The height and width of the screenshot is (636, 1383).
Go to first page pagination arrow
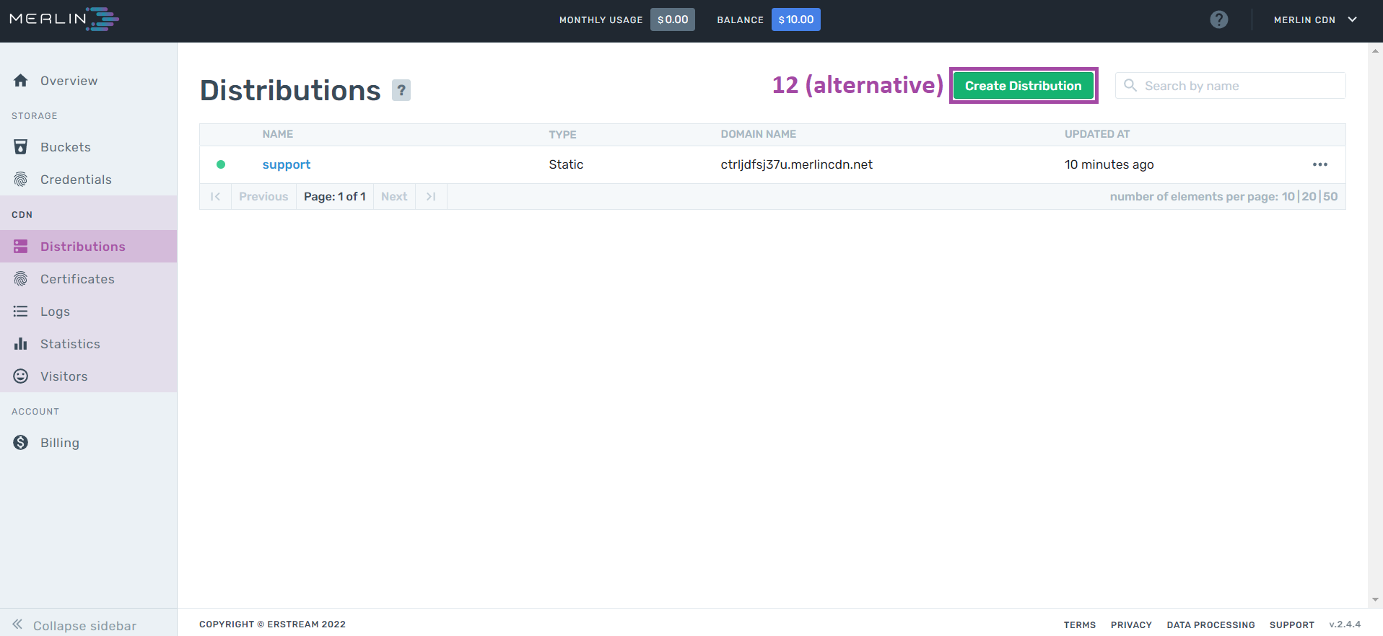[215, 197]
